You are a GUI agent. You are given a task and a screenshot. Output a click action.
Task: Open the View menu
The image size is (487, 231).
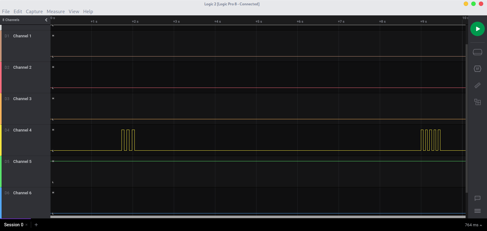click(x=74, y=12)
